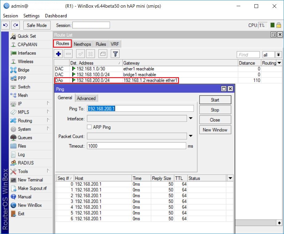This screenshot has height=234, width=284.
Task: Launch New WinBox
Action: (x=30, y=205)
